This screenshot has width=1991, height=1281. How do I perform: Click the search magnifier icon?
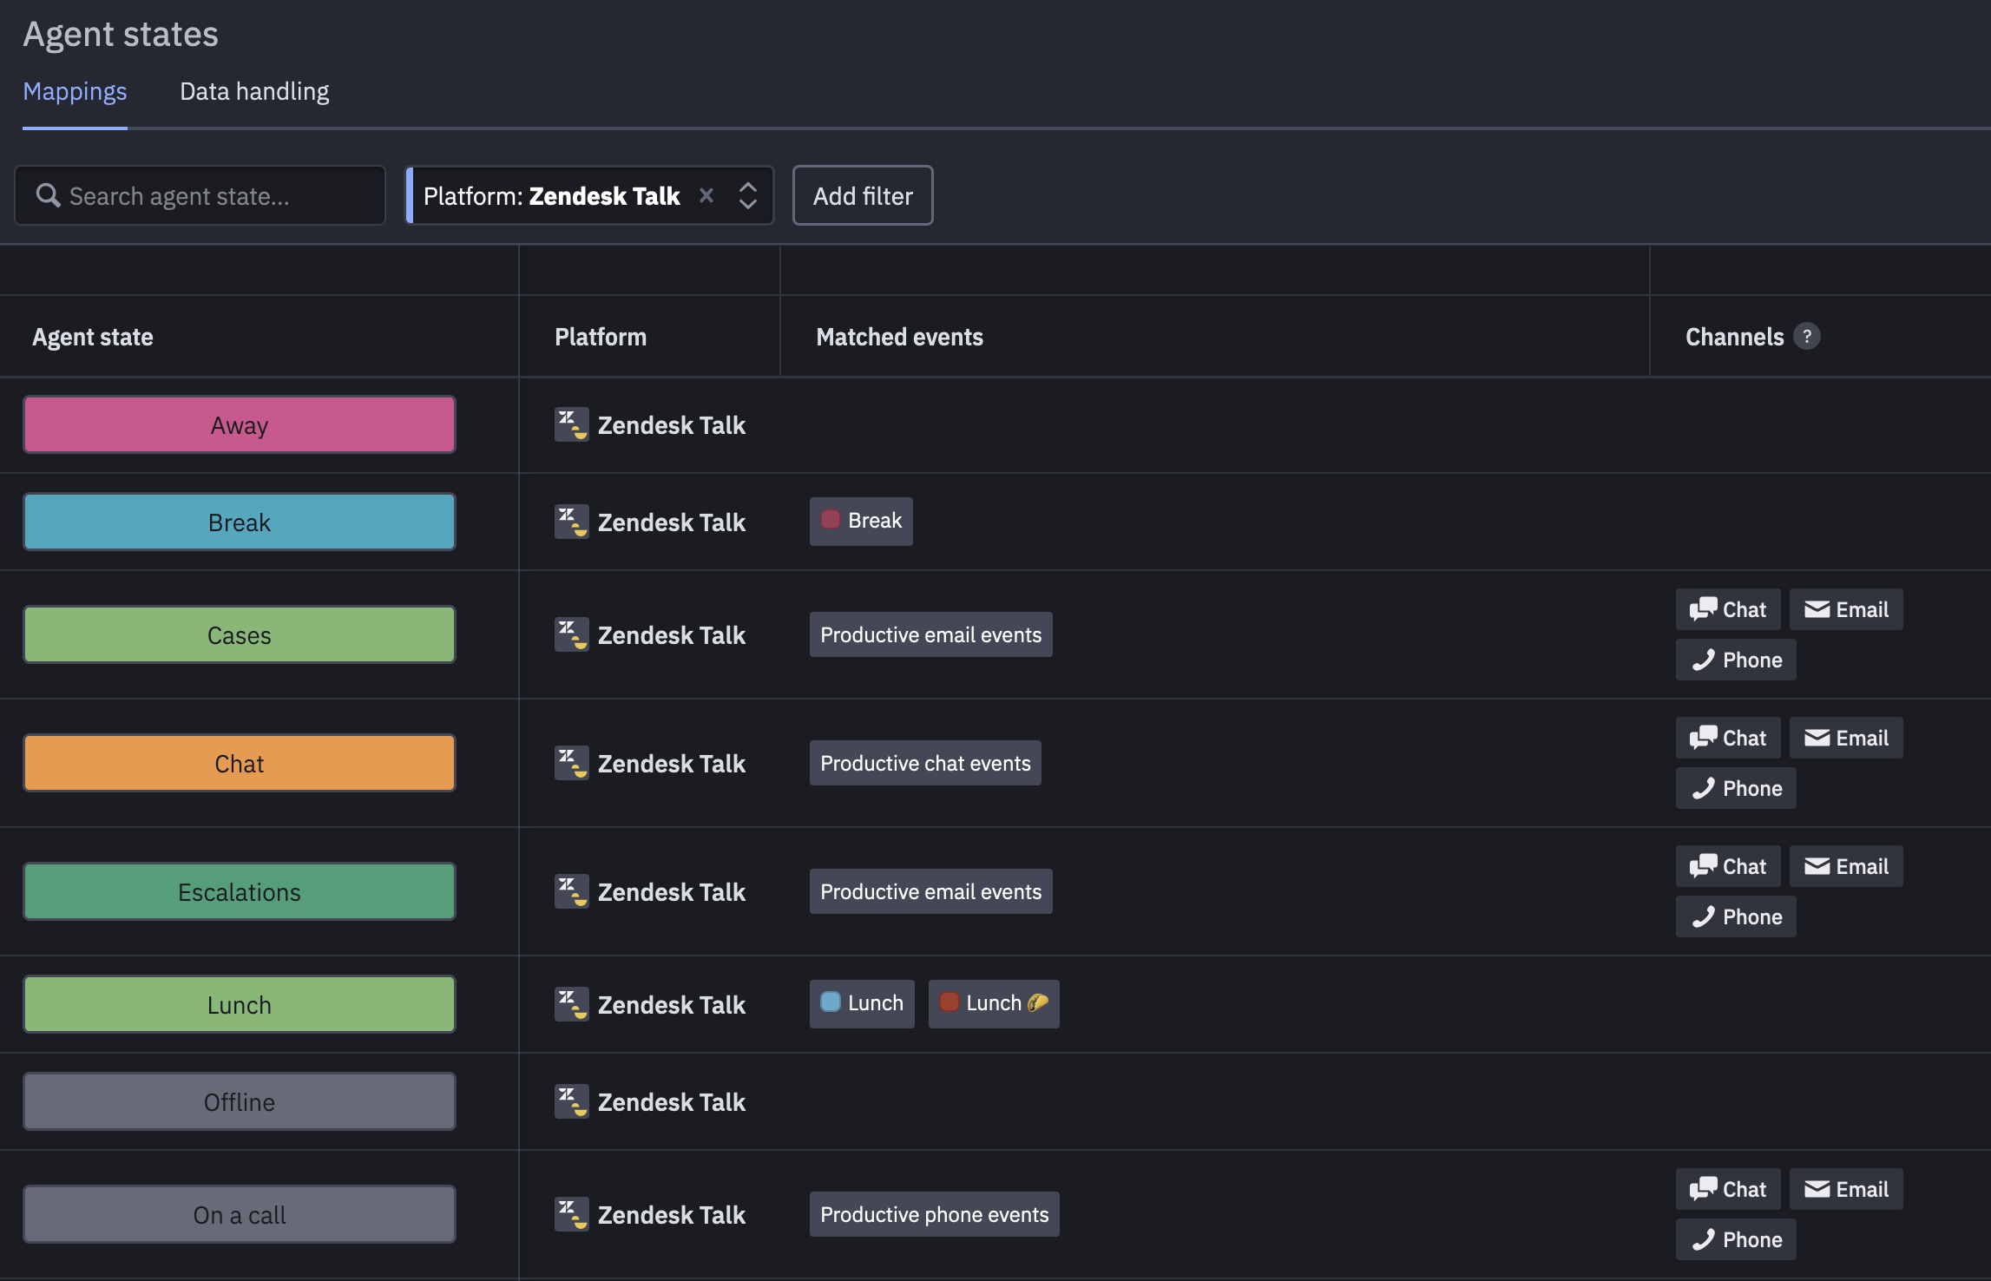48,196
